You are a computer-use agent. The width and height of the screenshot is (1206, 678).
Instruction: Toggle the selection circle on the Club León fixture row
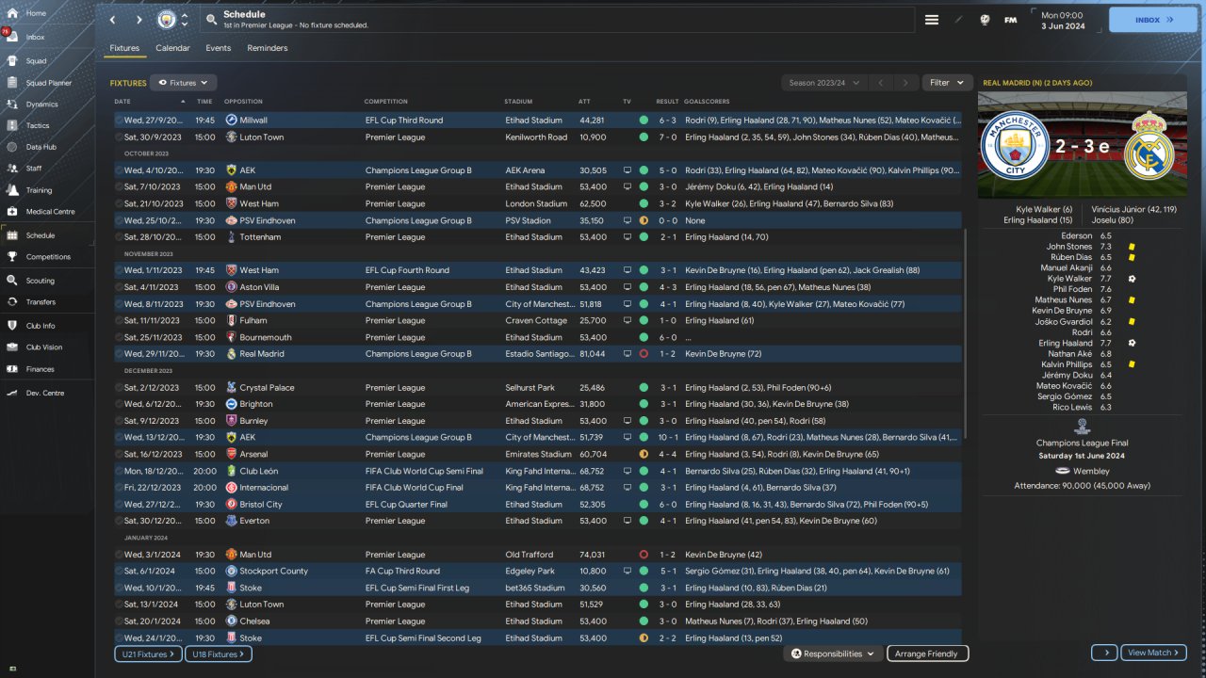[x=120, y=471]
